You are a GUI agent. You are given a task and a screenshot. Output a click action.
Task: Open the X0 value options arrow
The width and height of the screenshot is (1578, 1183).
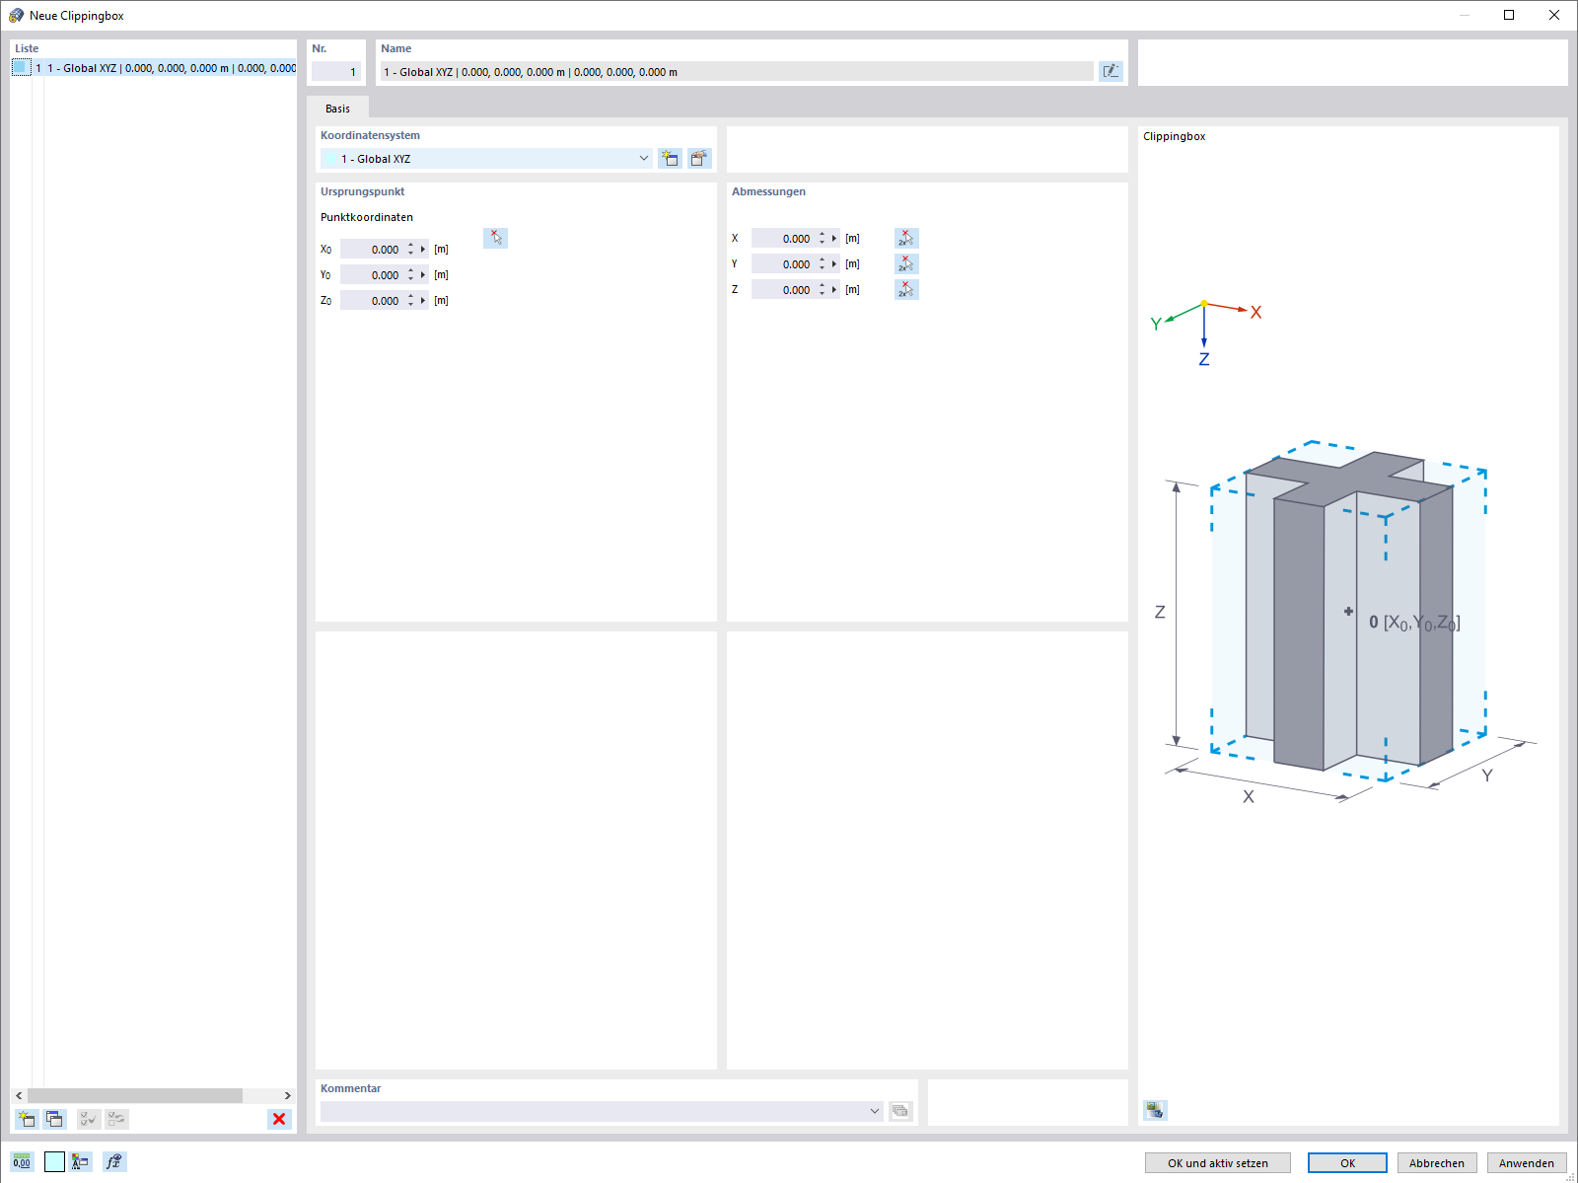point(423,250)
